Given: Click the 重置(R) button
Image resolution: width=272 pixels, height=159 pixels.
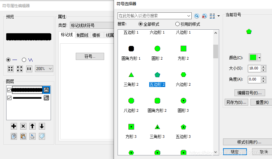Looking at the screenshot, I should pos(262,102).
